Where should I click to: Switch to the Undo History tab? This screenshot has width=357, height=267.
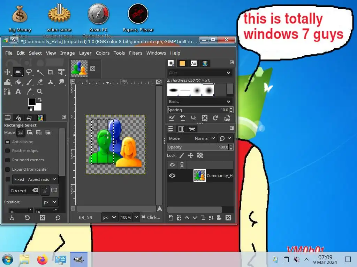29,118
